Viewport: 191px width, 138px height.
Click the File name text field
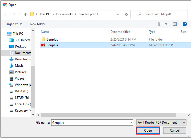click(92, 123)
